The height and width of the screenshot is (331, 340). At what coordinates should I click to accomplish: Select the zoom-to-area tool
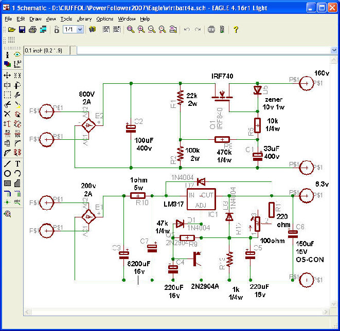[173, 29]
